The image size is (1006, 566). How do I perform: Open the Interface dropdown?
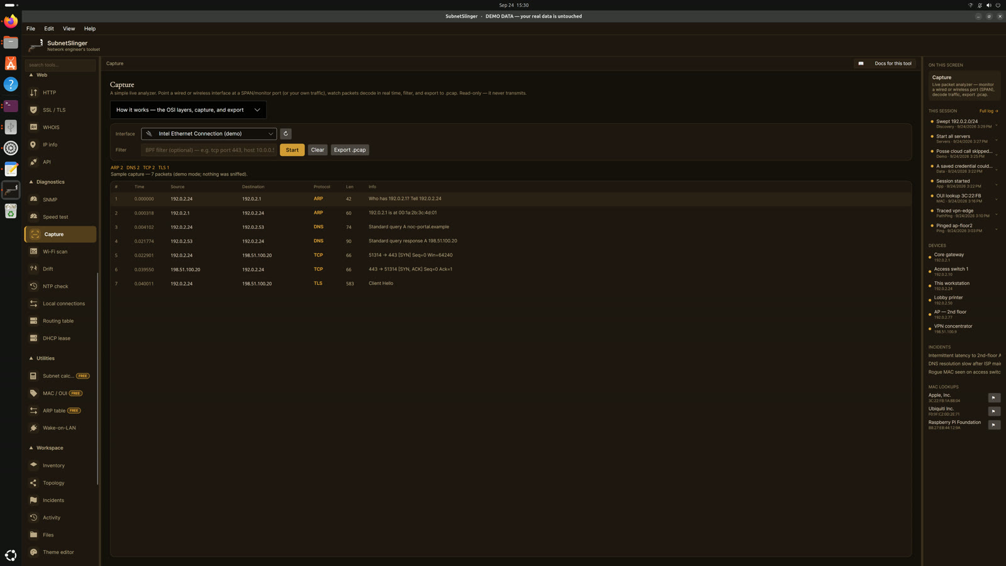(209, 133)
